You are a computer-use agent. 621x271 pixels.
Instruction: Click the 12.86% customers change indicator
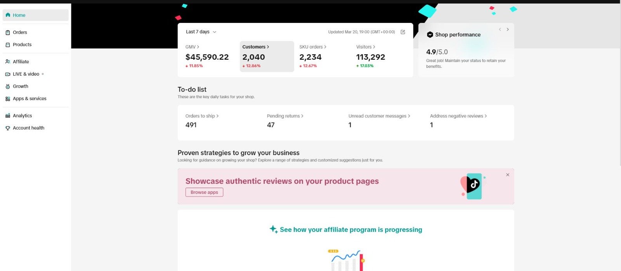pos(252,66)
